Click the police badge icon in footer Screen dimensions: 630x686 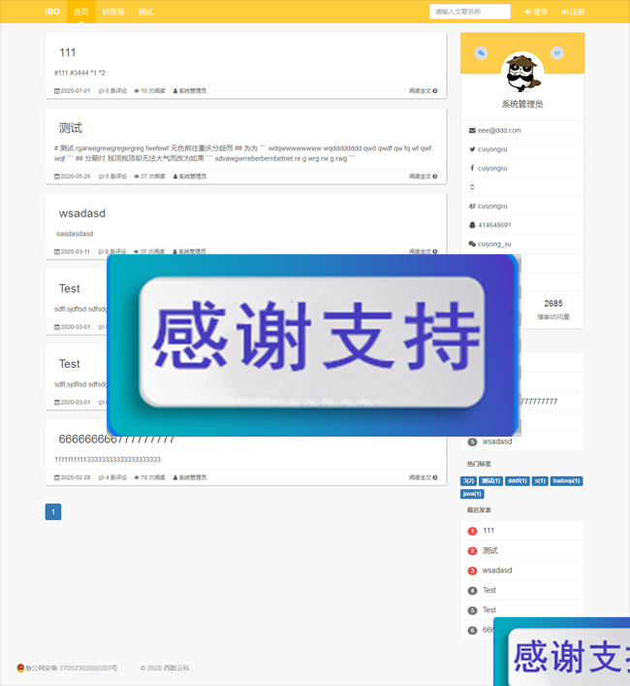pyautogui.click(x=20, y=668)
